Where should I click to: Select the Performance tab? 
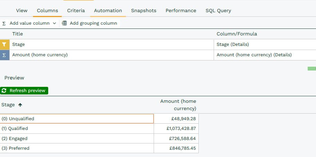[x=181, y=11]
